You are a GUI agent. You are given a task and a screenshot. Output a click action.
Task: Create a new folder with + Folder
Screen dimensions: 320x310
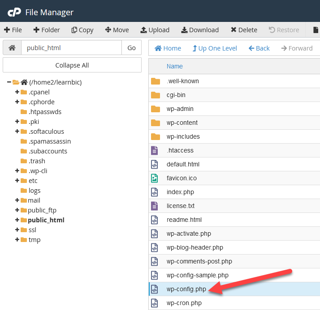(47, 30)
